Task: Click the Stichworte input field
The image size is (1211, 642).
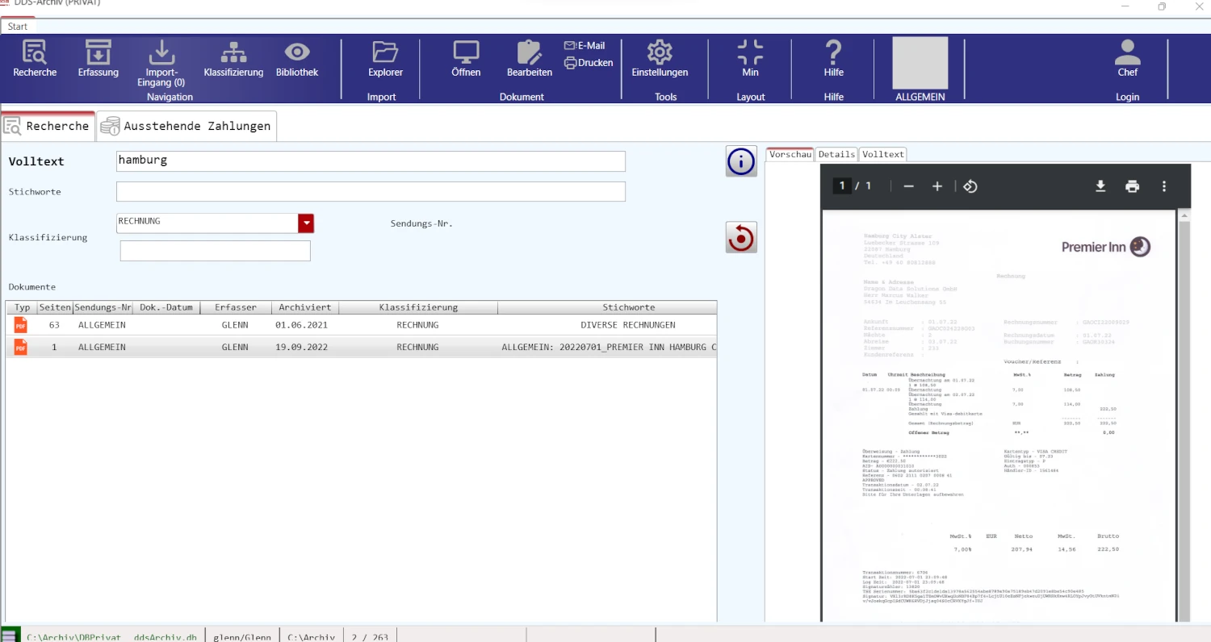Action: [371, 191]
